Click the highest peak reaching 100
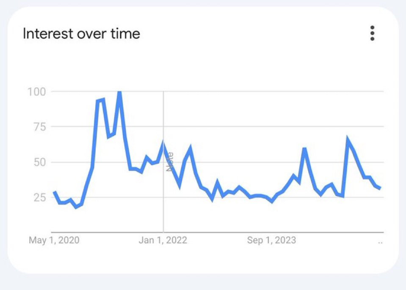Image resolution: width=406 pixels, height=290 pixels. point(119,92)
